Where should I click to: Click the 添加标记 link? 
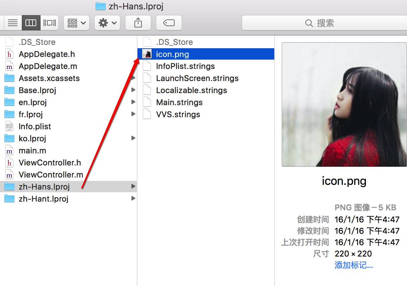click(x=354, y=265)
